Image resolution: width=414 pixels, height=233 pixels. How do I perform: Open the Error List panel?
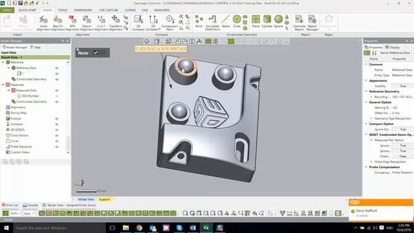10,205
